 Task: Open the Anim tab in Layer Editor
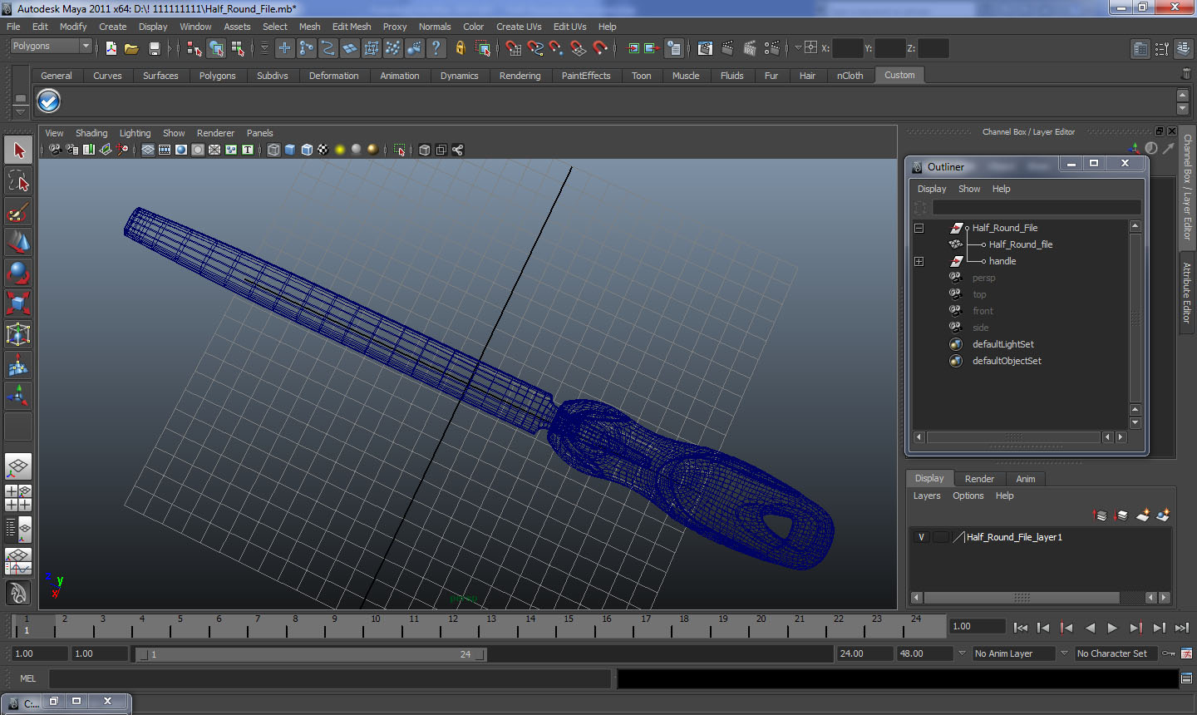tap(1026, 479)
